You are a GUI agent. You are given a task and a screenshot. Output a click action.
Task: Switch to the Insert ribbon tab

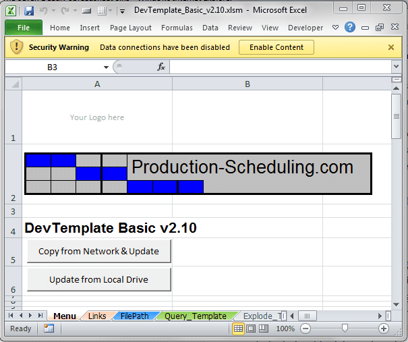click(x=90, y=28)
